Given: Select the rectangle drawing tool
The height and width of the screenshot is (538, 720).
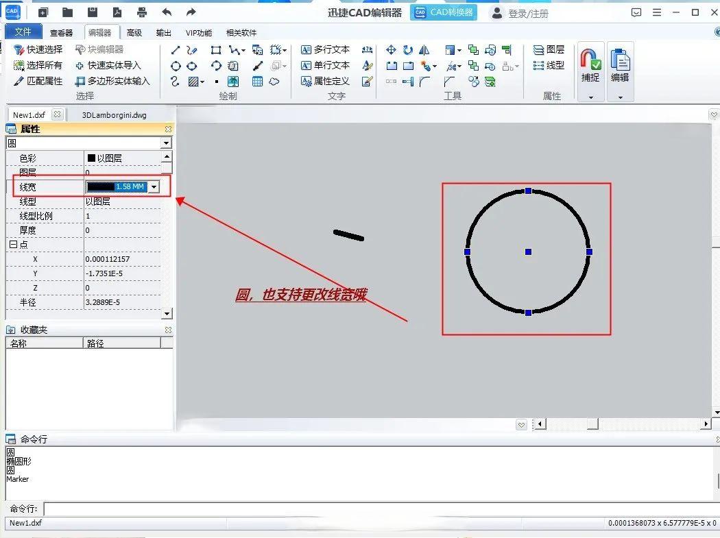Looking at the screenshot, I should pos(216,50).
